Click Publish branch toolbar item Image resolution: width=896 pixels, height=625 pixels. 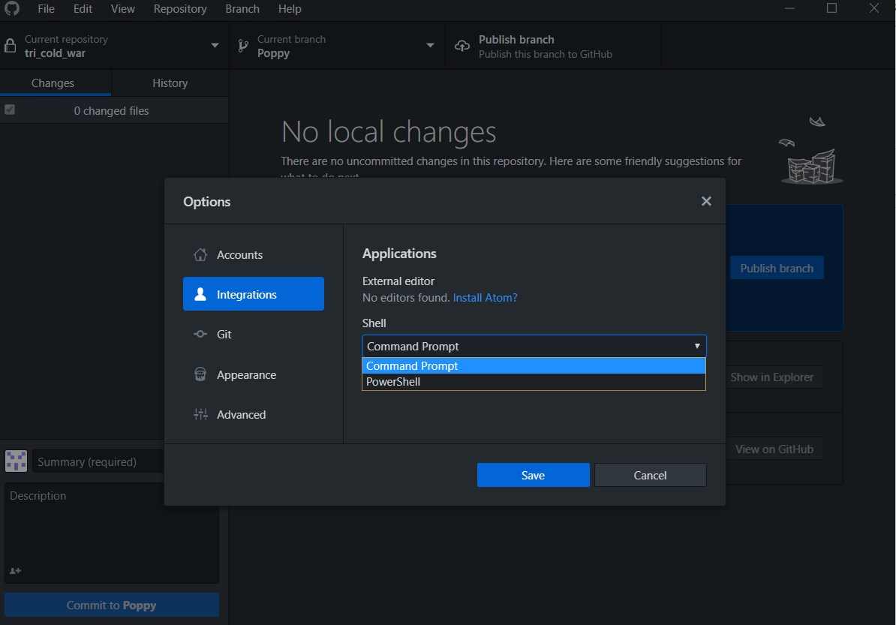tap(552, 46)
